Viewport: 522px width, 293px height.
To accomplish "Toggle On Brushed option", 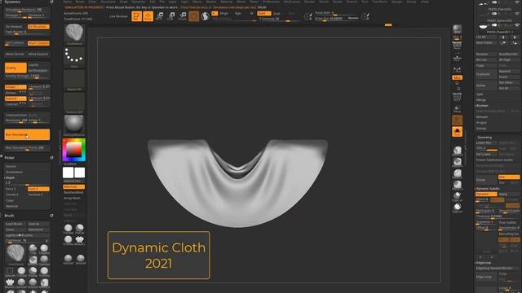I will [38, 27].
